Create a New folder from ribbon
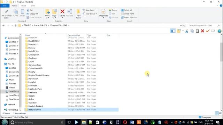 tap(78, 14)
